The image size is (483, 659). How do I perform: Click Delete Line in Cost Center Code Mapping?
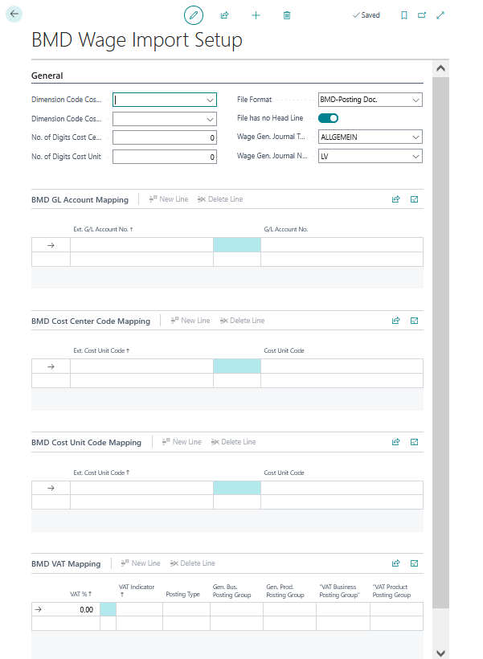pos(242,321)
